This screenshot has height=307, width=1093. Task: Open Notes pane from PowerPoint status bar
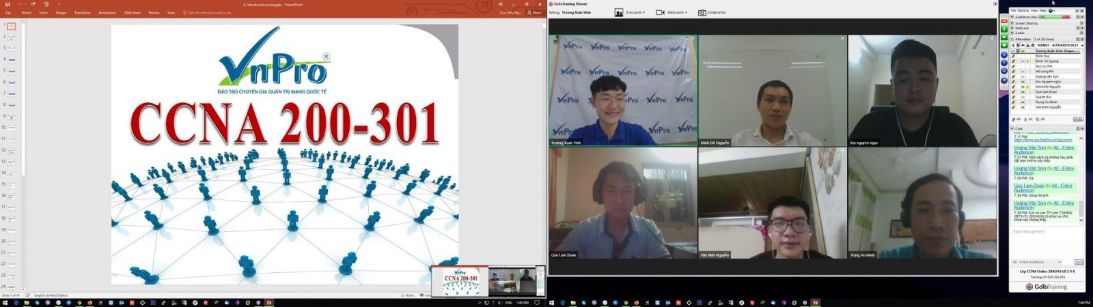pos(409,295)
